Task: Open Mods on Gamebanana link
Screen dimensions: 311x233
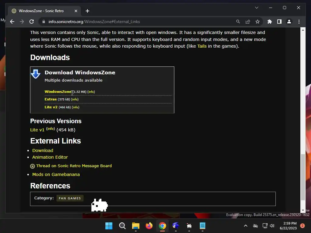Action: (x=56, y=174)
